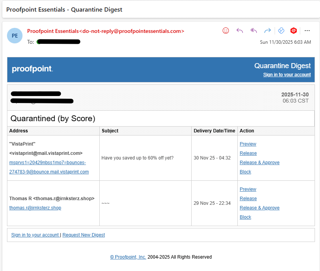320x271 pixels.
Task: Block the sender thomas.r@irnksterz.shop
Action: click(246, 217)
